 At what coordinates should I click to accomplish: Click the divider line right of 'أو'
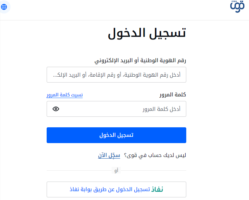pyautogui.click(x=154, y=170)
